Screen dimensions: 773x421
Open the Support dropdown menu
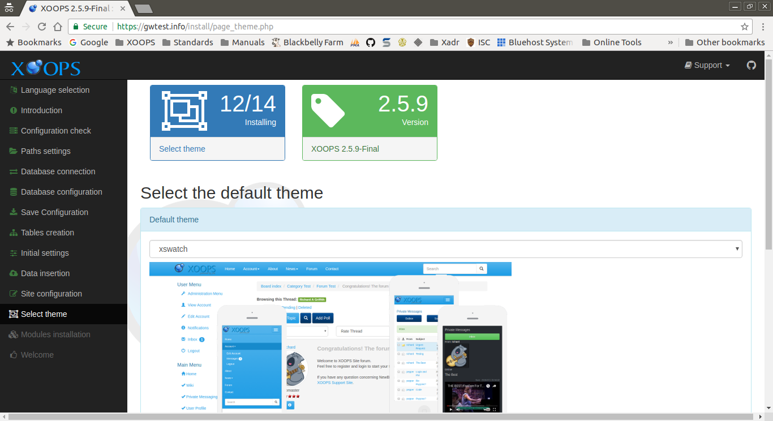tap(707, 65)
